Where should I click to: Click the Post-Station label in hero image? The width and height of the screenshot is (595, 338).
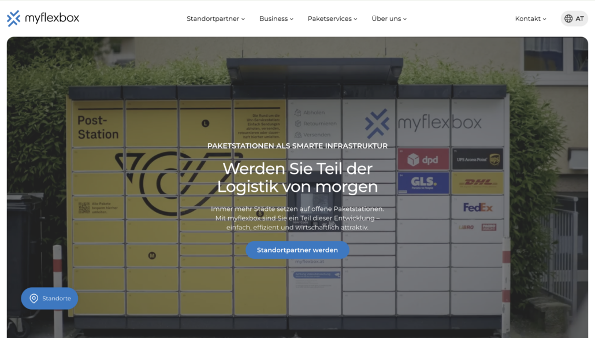click(98, 127)
